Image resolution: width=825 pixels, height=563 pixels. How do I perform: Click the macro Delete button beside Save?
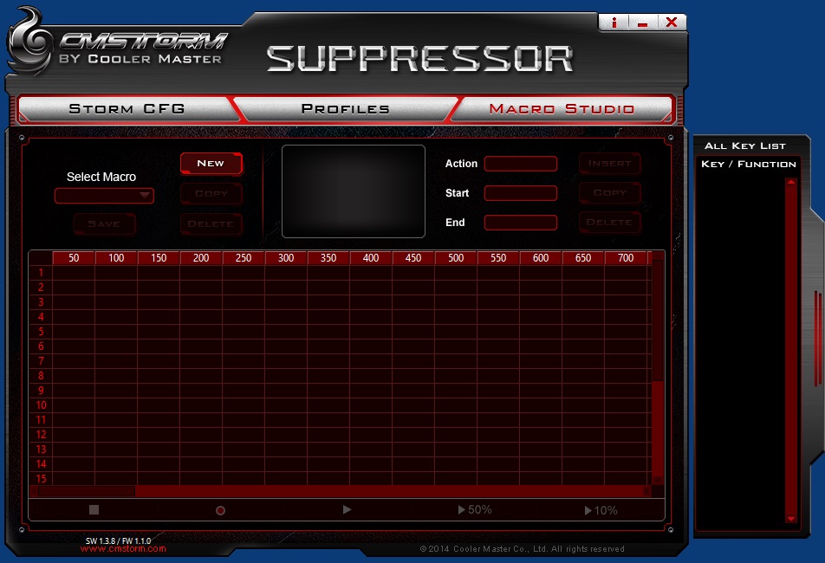[x=211, y=224]
